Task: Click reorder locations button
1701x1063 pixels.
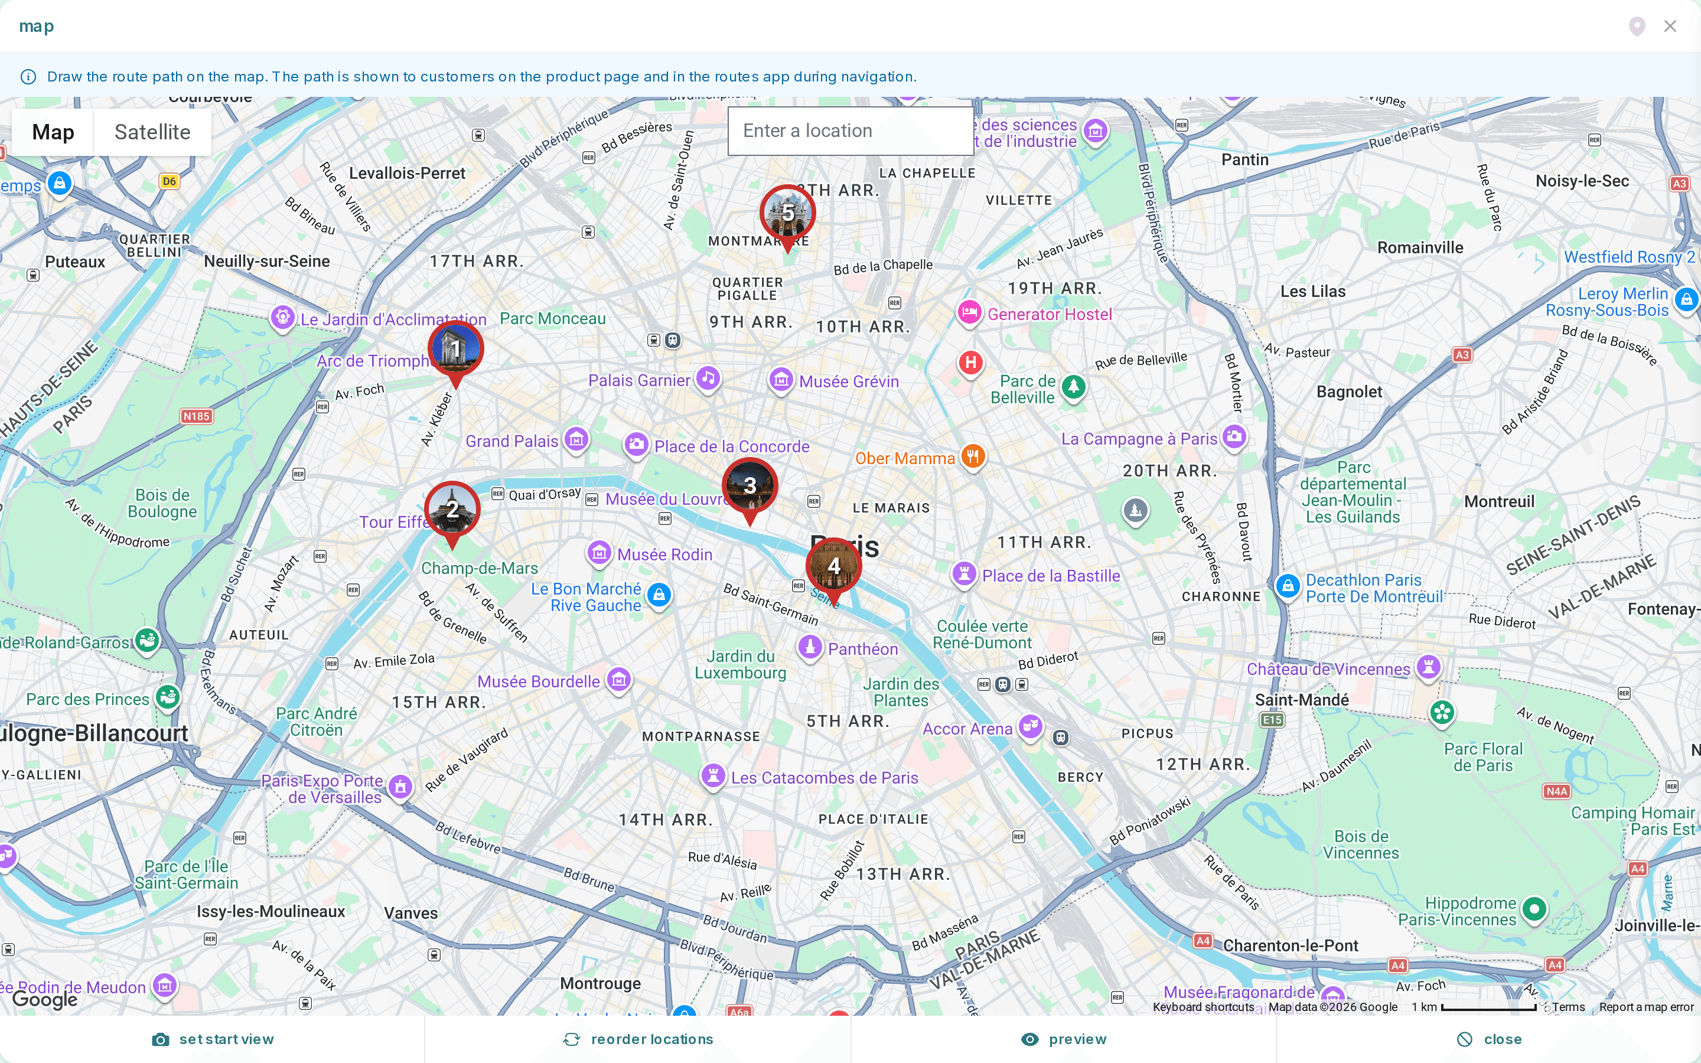Action: coord(637,1039)
